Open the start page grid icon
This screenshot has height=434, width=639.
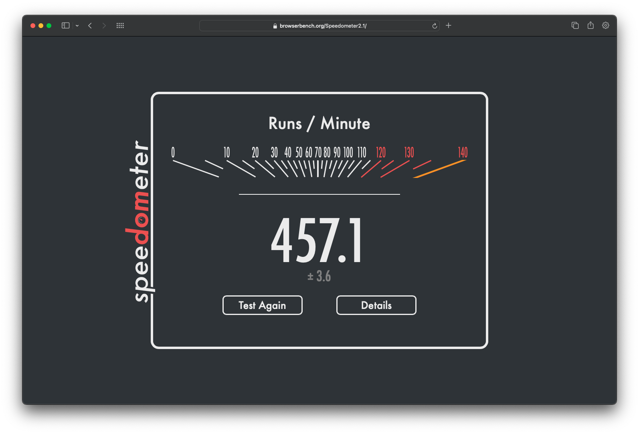coord(120,26)
